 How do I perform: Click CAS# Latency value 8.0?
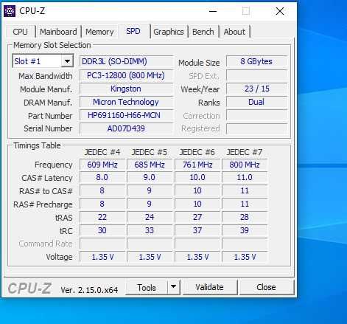tap(102, 177)
